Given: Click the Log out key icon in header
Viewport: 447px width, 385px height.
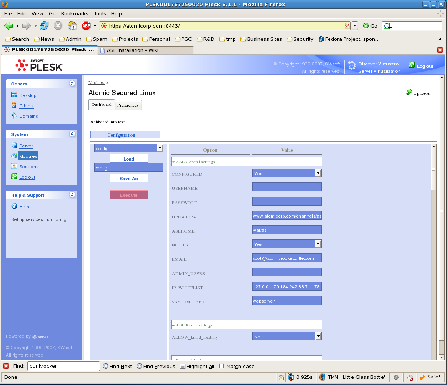Looking at the screenshot, I should (x=412, y=65).
